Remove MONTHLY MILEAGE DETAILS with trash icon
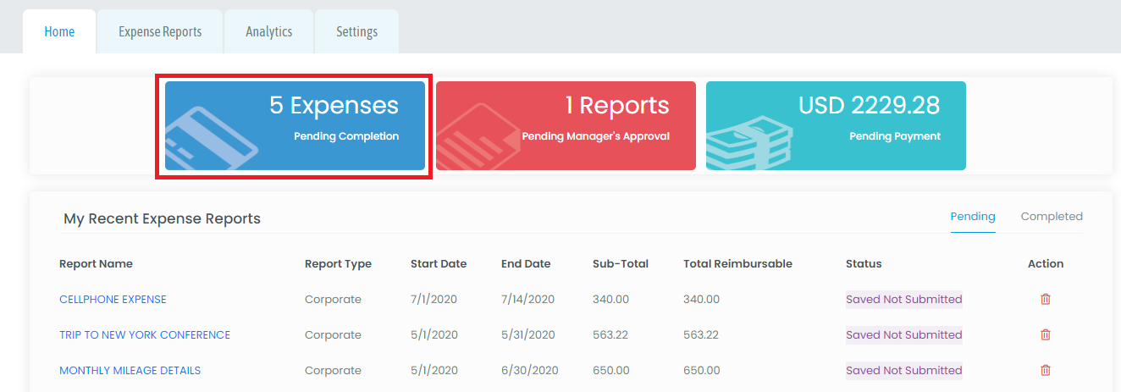The width and height of the screenshot is (1121, 392). (1046, 370)
